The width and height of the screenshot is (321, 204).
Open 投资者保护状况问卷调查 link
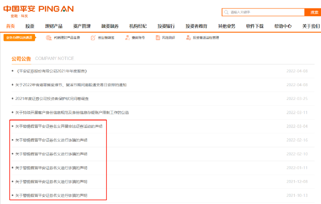point(52,99)
